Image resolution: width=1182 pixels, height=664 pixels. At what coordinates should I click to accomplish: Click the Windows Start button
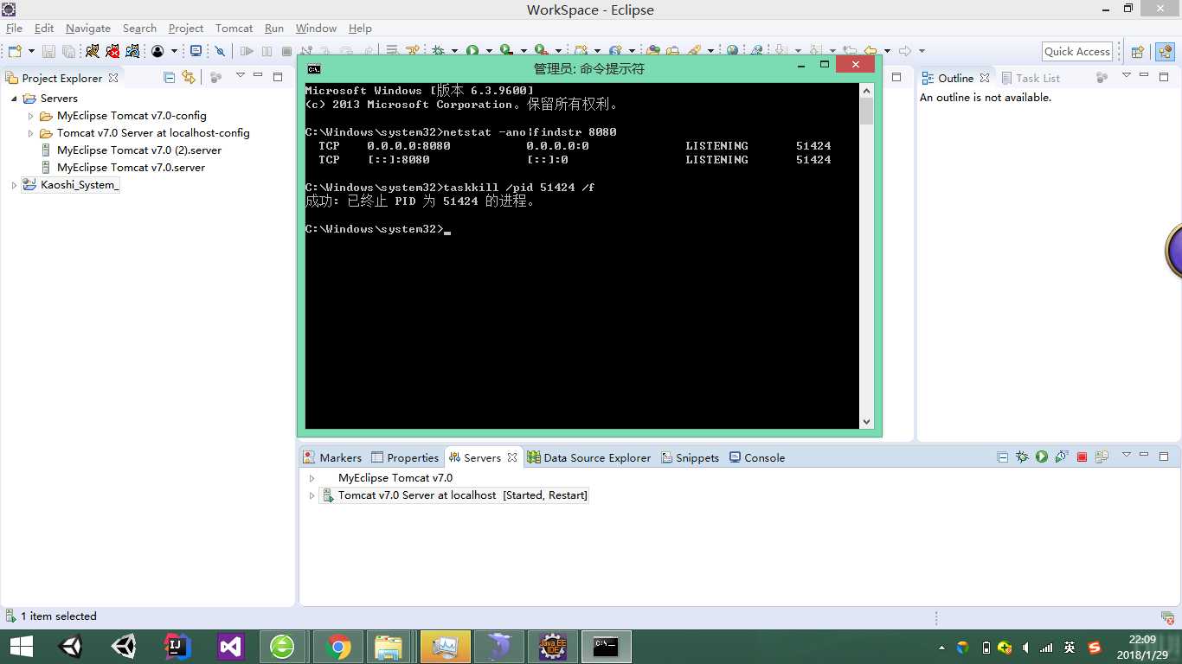21,647
